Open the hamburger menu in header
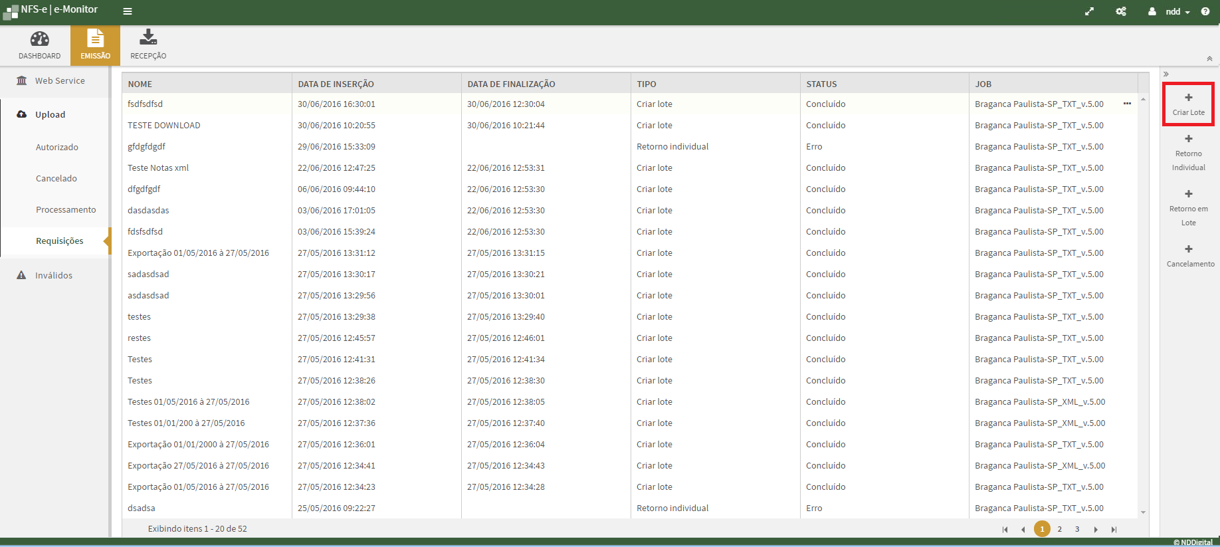The image size is (1220, 547). (x=128, y=11)
